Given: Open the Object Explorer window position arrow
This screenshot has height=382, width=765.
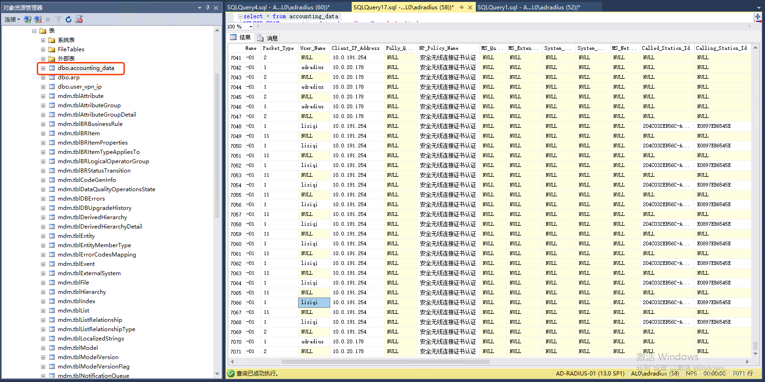Looking at the screenshot, I should (x=200, y=7).
